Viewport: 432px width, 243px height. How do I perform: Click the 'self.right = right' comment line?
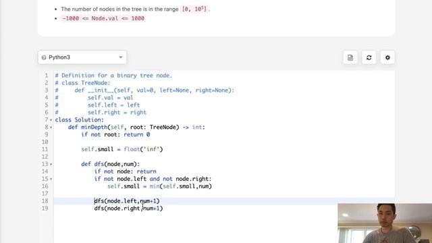tap(117, 113)
